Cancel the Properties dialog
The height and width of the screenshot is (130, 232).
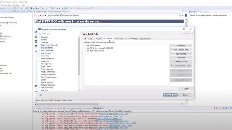pos(185,95)
